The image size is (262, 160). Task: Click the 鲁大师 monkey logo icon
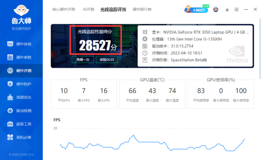(x=21, y=10)
